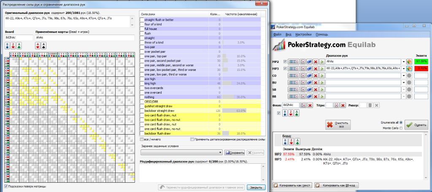Toggle MP2 player checkbox
The height and width of the screenshot is (192, 432).
[285, 62]
